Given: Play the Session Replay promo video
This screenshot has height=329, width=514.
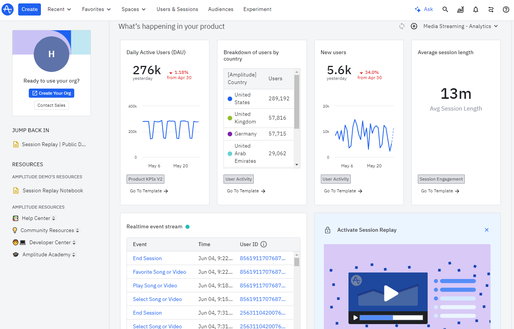Looking at the screenshot, I should [x=391, y=293].
